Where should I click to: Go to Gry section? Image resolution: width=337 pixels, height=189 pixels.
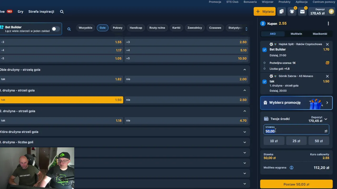[21, 12]
